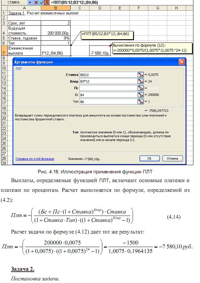Select cell with 200 000,00р.
This screenshot has height=283, width=200.
[x=56, y=30]
